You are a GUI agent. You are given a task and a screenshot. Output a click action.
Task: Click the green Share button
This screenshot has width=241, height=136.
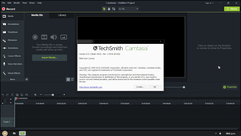(232, 9)
